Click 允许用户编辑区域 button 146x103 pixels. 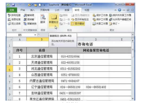pos(120,20)
